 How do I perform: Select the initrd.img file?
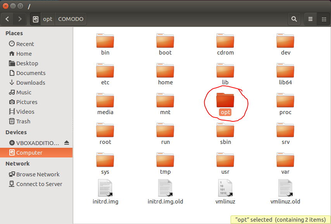coord(105,188)
